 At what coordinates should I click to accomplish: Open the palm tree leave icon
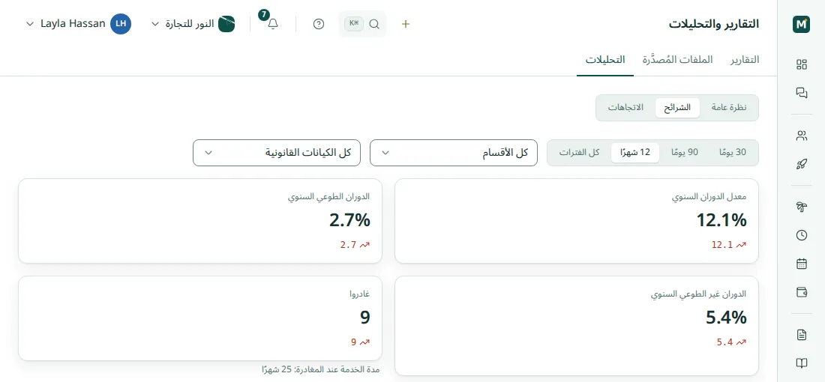[x=801, y=207]
